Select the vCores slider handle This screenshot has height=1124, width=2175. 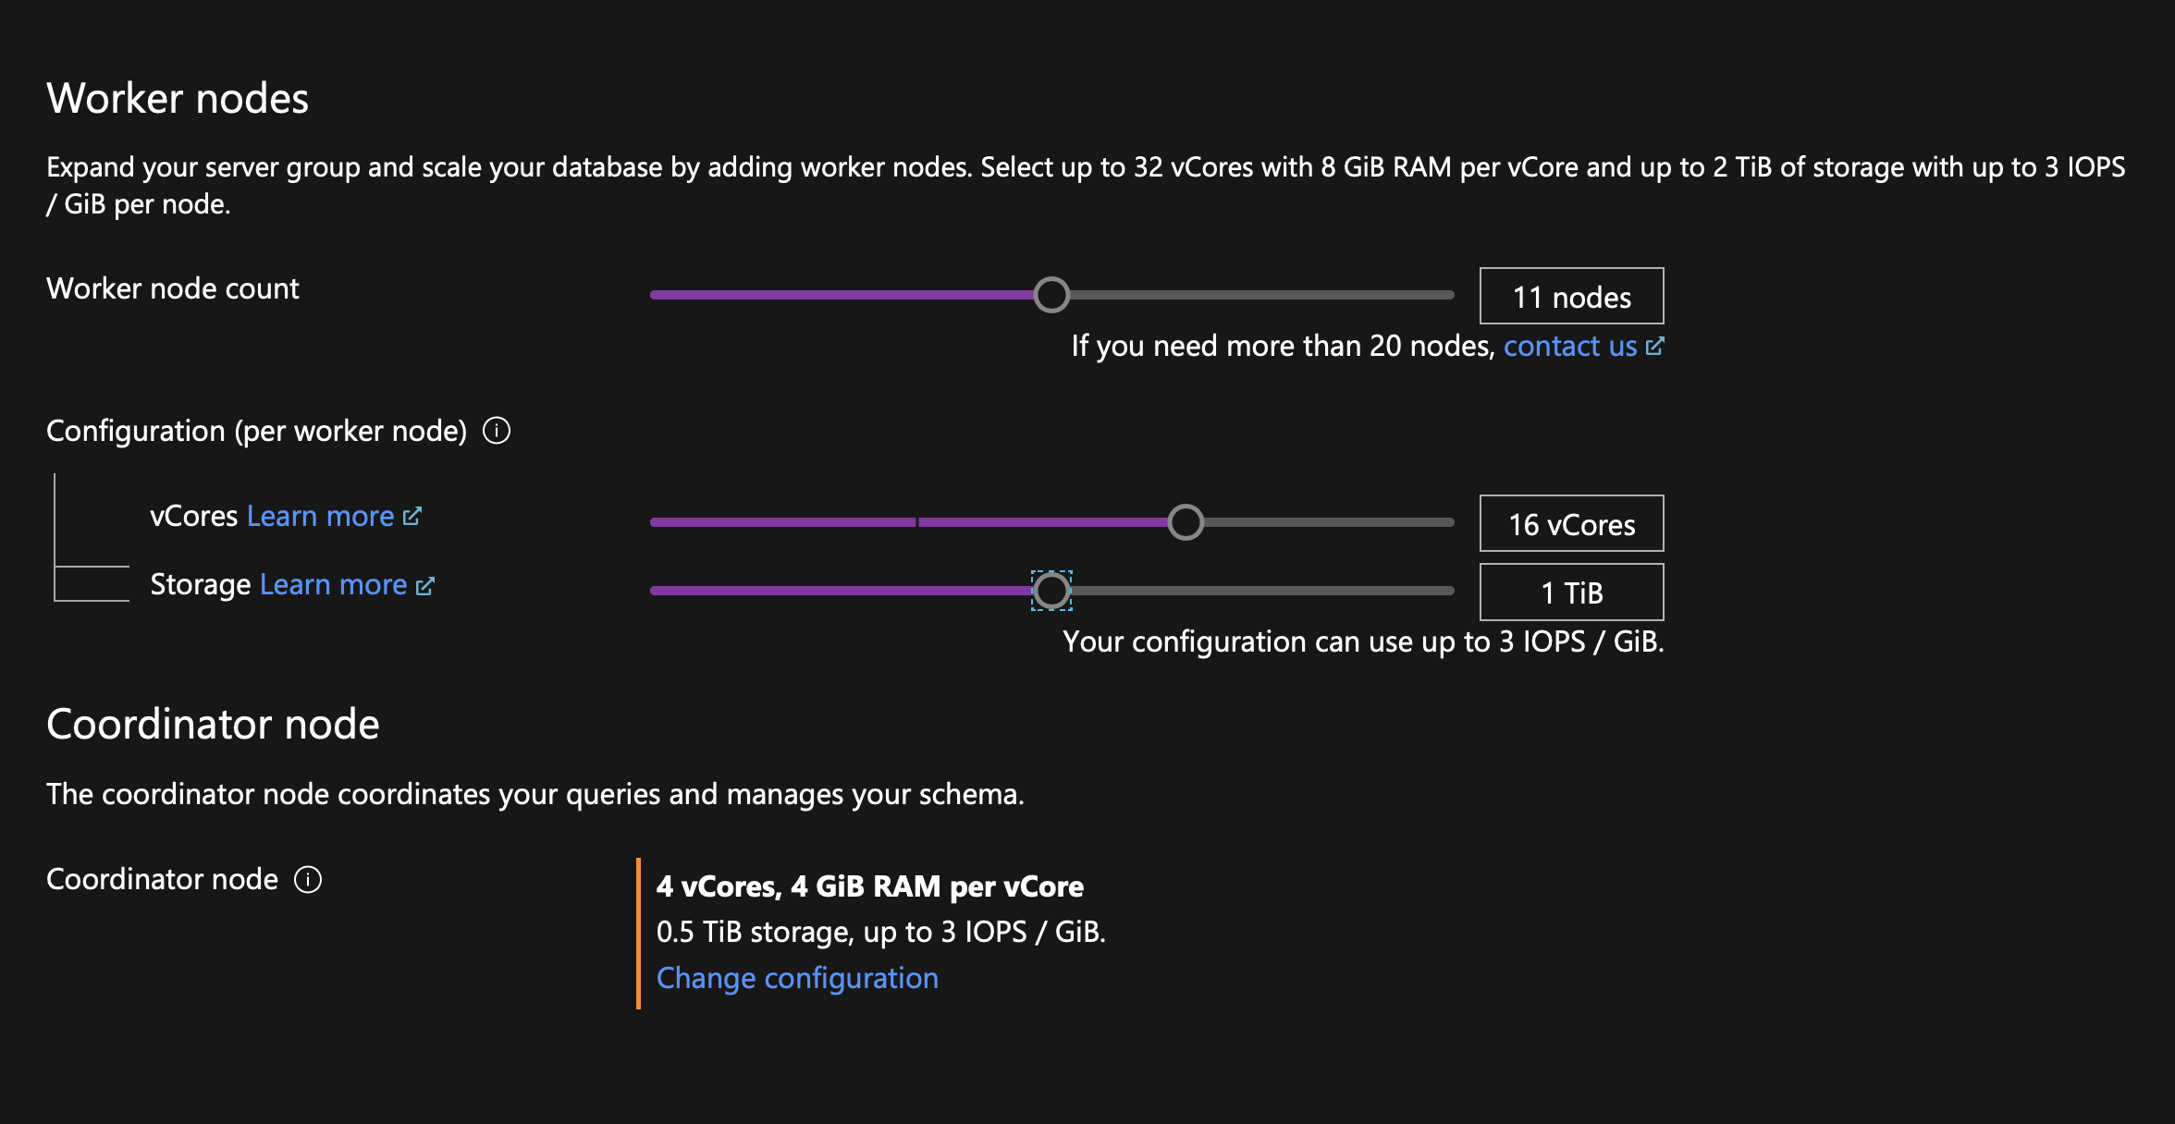pos(1186,521)
